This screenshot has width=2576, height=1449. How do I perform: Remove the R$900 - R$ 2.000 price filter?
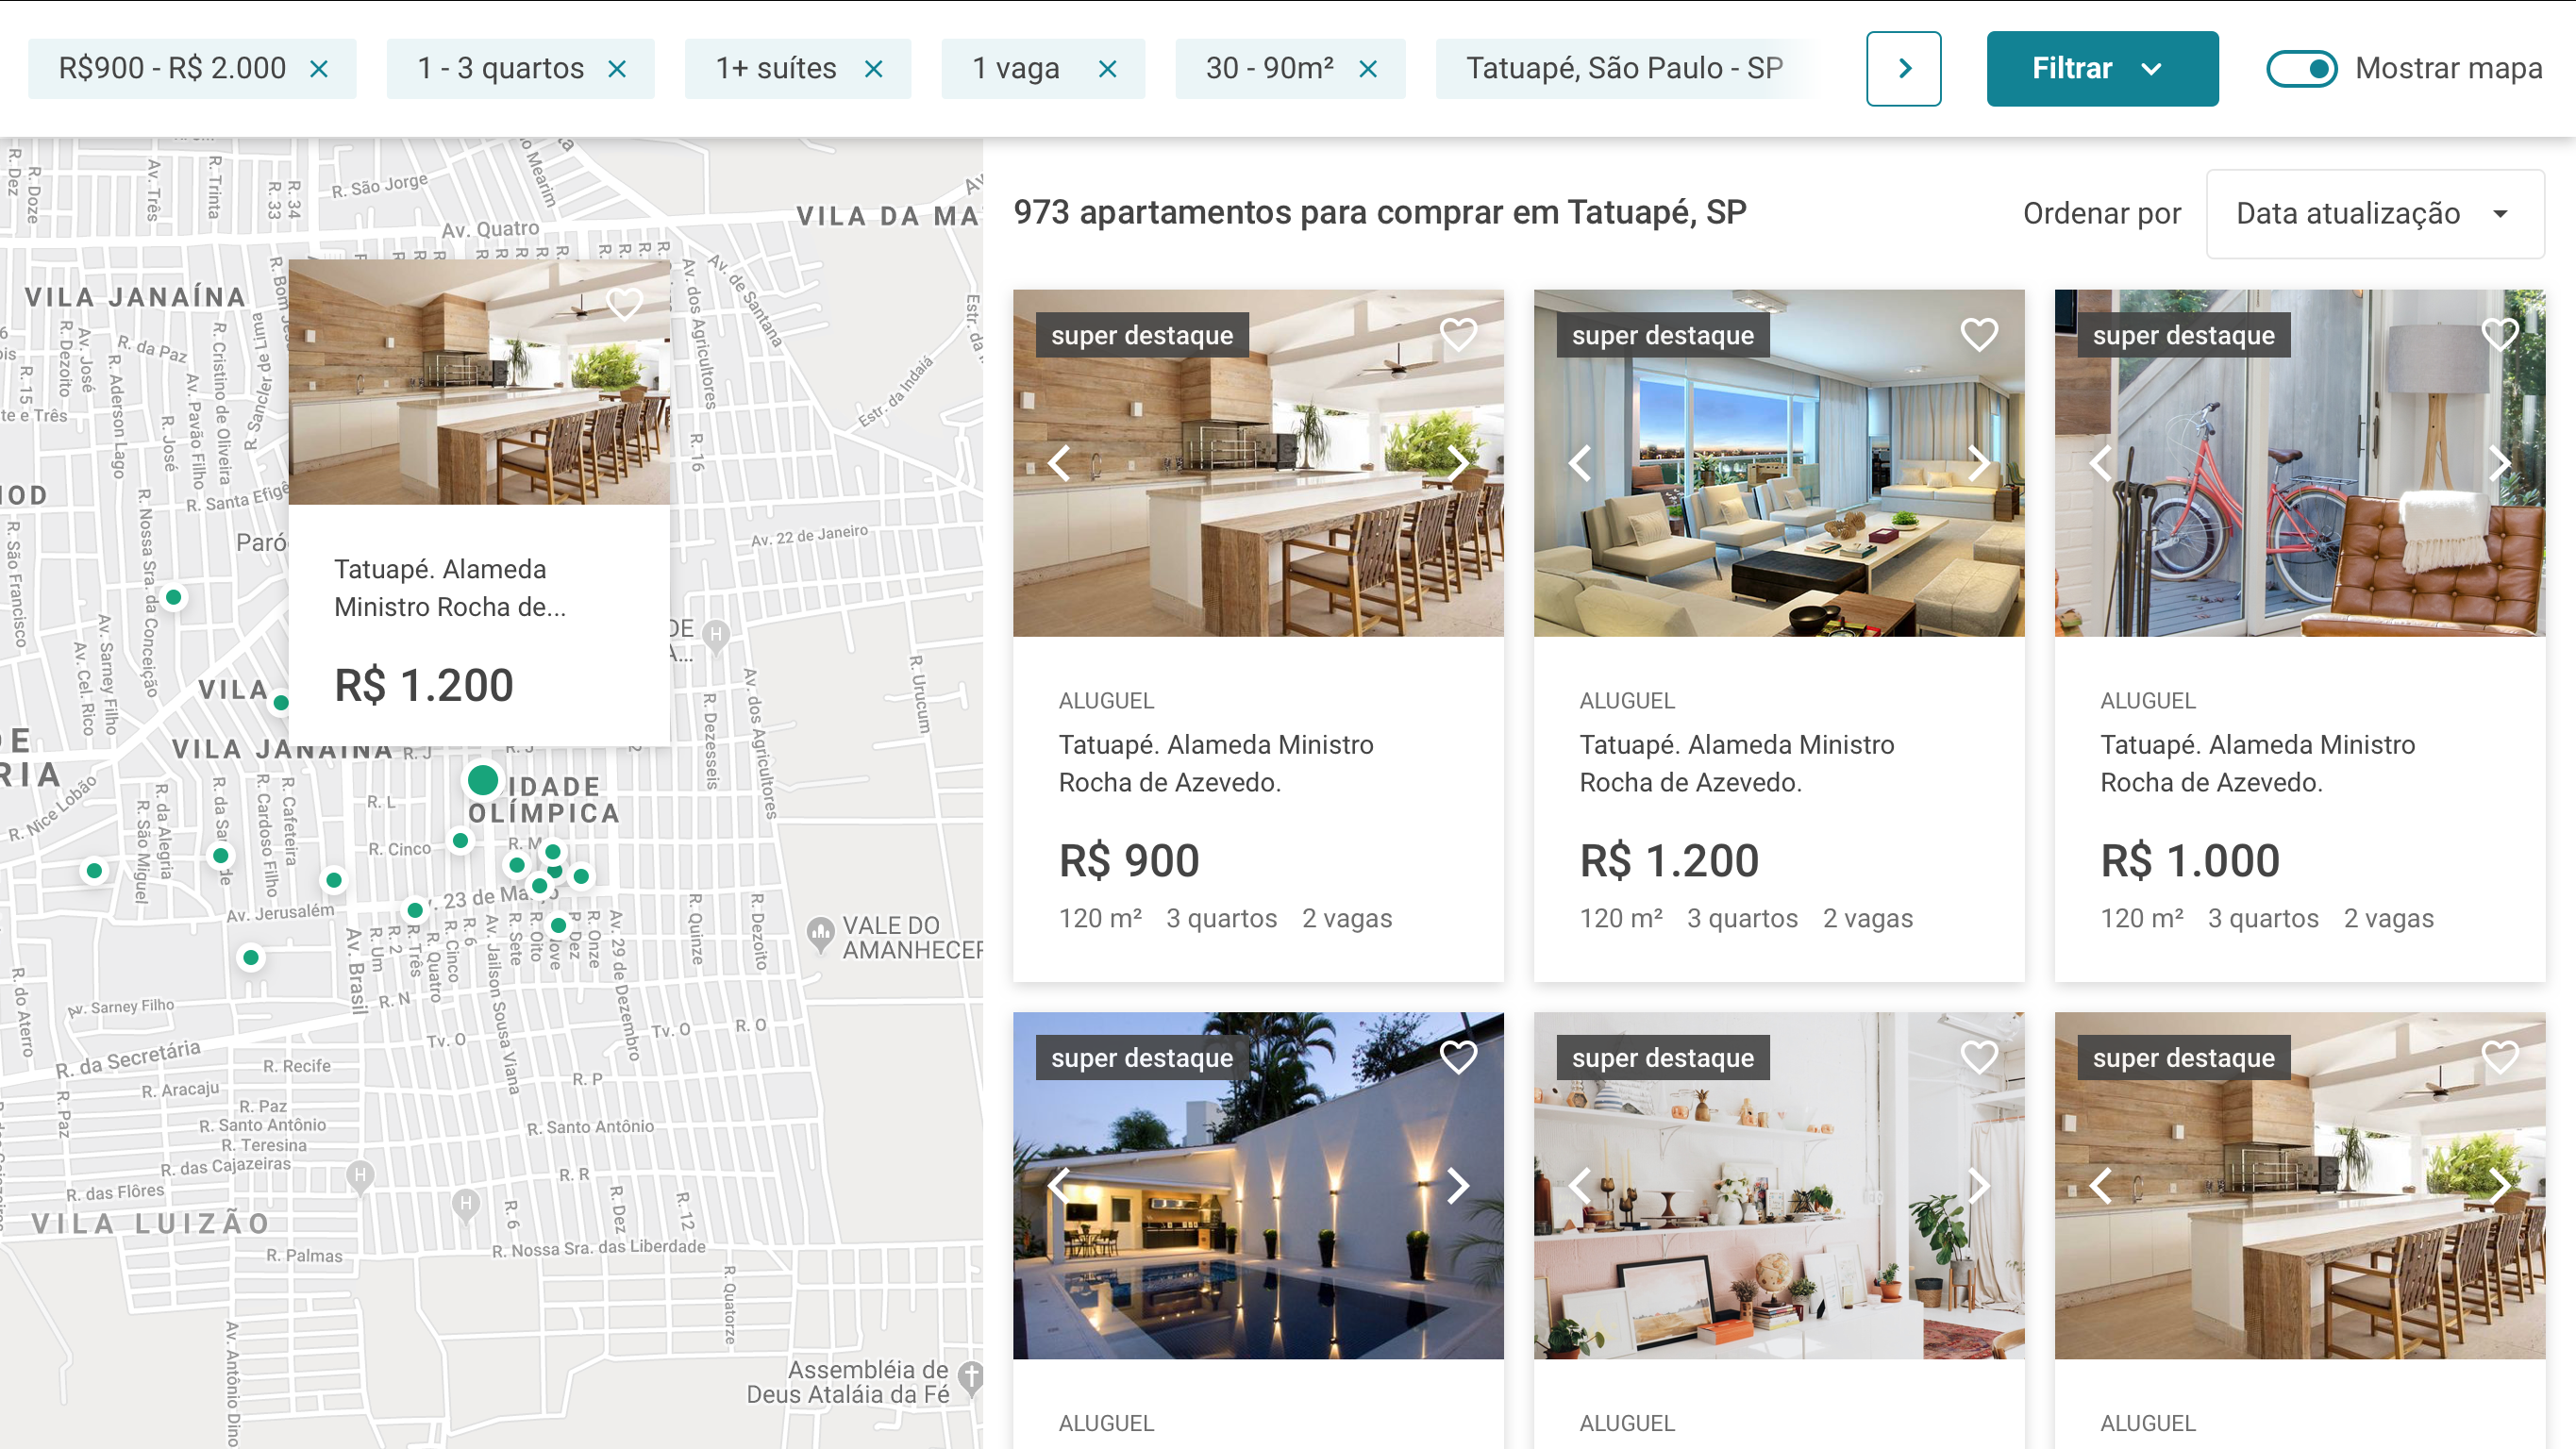click(319, 69)
